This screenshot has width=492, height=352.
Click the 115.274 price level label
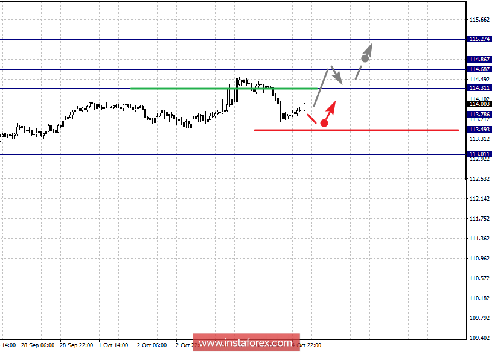click(479, 39)
